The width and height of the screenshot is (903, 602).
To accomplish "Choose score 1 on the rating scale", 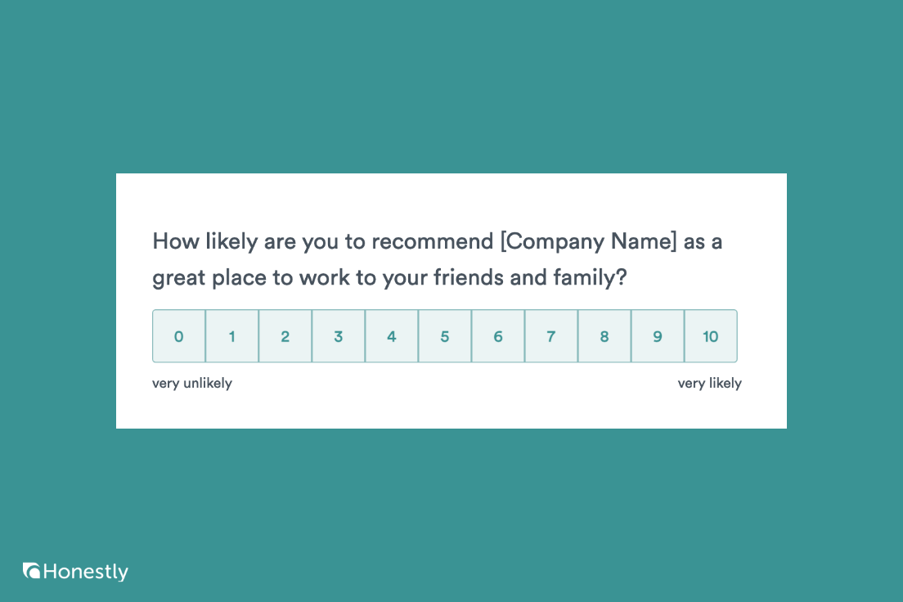I will click(232, 336).
